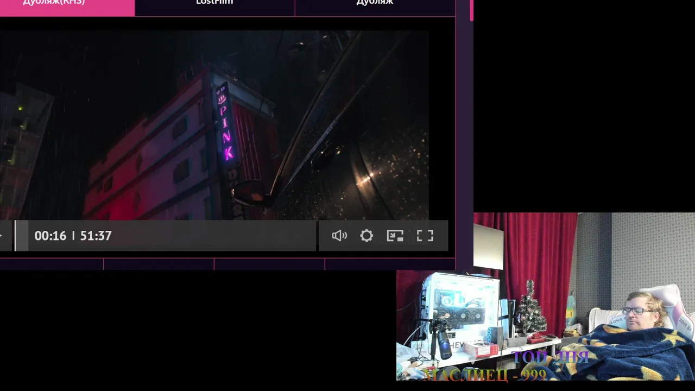This screenshot has width=695, height=391.
Task: Click the webcam overlay feed
Action: (546, 296)
